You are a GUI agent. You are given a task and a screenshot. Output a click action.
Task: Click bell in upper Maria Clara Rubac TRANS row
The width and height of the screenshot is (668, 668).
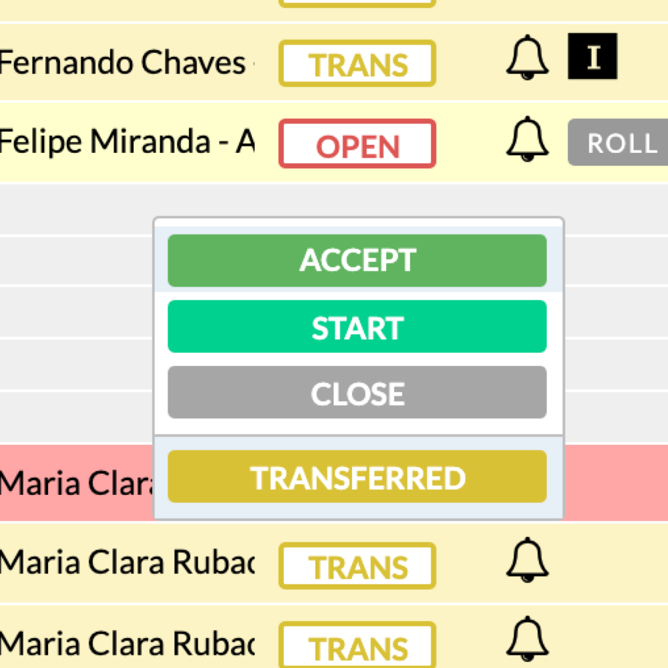[x=528, y=560]
